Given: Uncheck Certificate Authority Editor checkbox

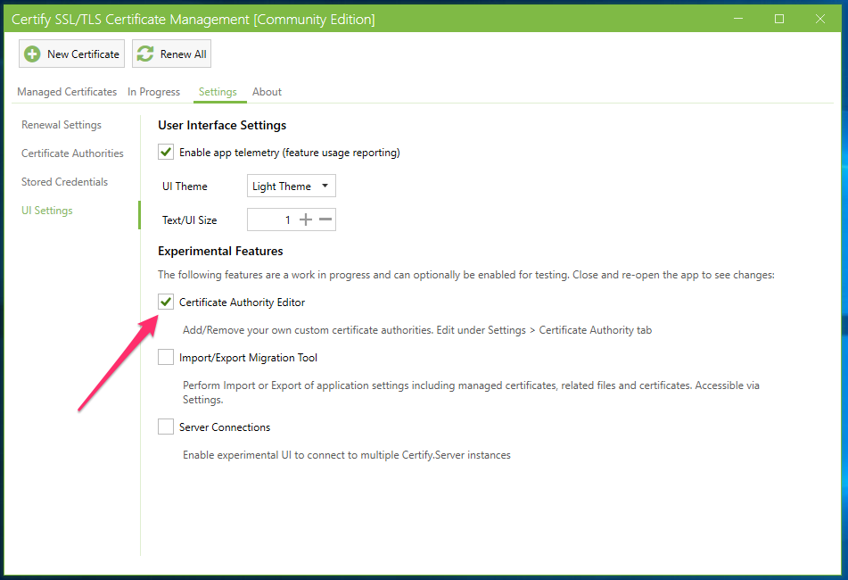Looking at the screenshot, I should point(166,302).
